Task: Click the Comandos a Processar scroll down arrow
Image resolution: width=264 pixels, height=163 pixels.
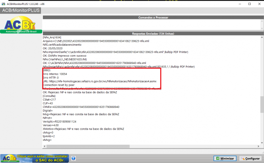Action: coord(262,28)
